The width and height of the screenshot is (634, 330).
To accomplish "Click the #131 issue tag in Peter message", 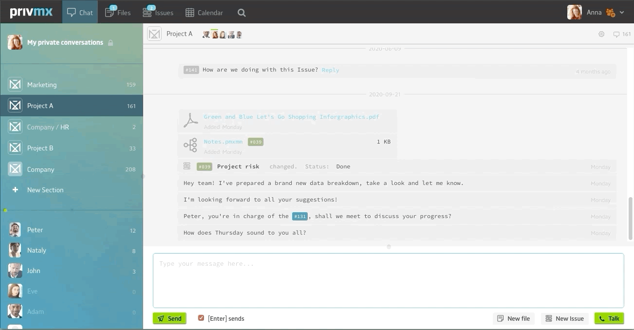I will point(299,216).
